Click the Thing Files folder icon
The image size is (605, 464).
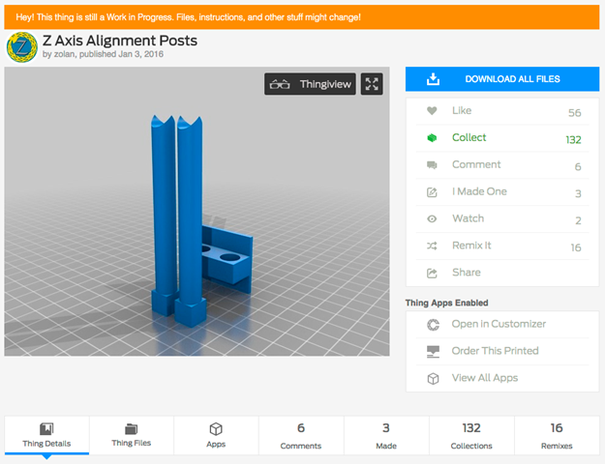pos(132,428)
